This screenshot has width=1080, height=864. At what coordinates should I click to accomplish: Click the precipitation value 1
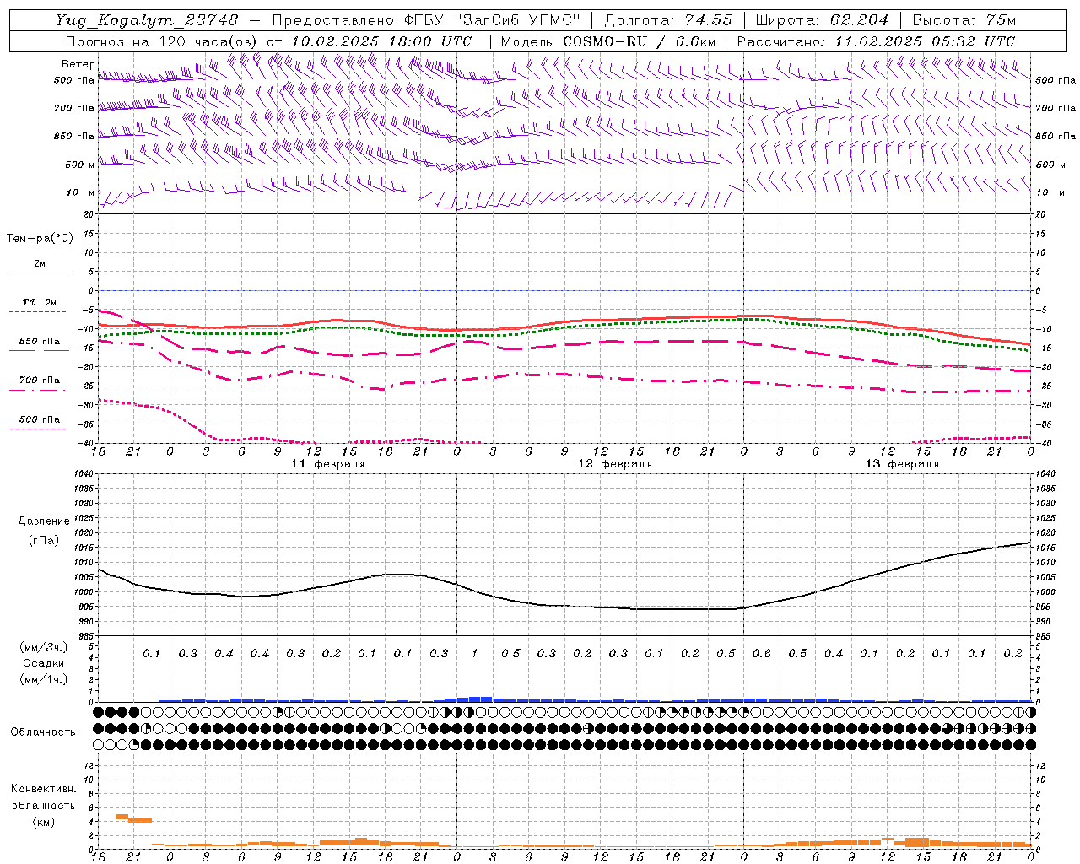(475, 653)
